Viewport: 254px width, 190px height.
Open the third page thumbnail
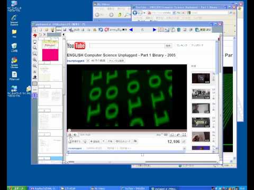(50, 97)
